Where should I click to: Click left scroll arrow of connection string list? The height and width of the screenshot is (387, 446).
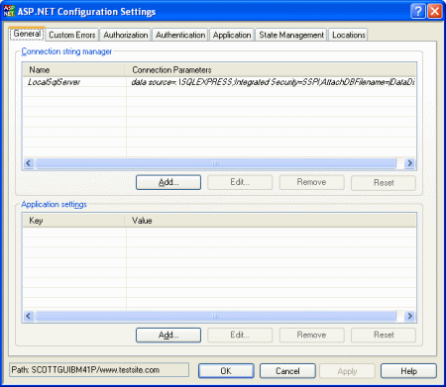click(x=29, y=163)
